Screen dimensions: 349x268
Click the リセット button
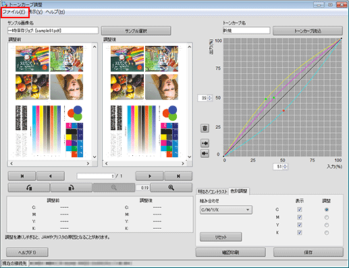[x=221, y=237]
